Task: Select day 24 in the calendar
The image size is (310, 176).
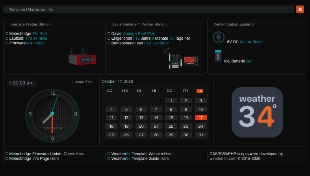Action: pos(200,126)
